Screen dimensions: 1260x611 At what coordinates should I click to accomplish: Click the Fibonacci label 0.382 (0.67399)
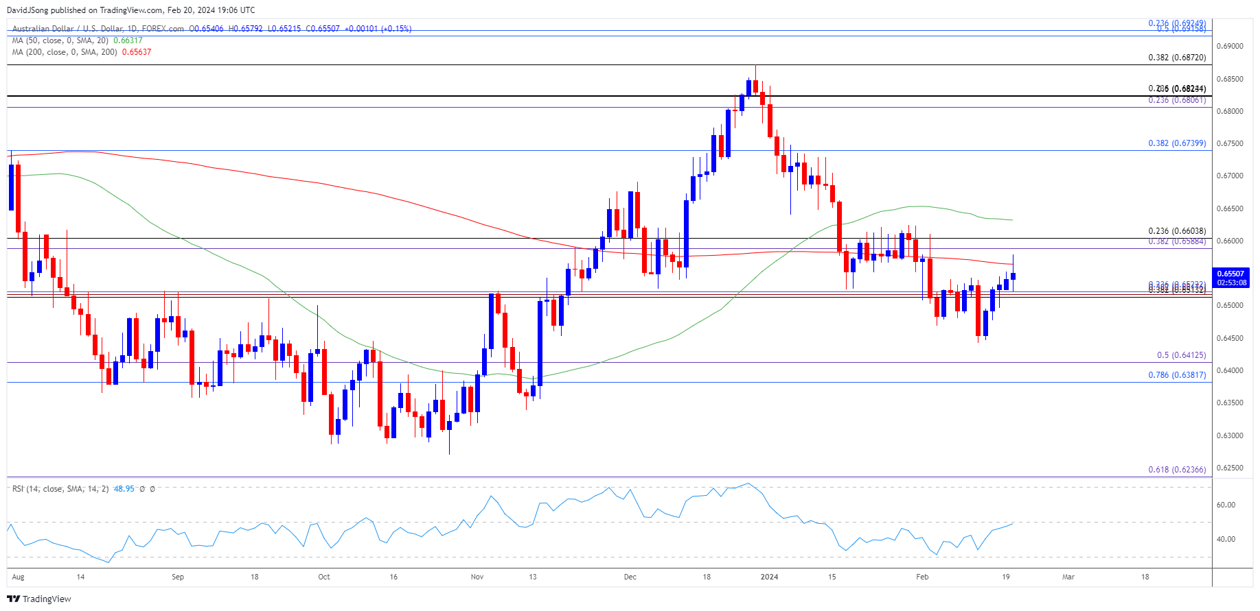click(1177, 143)
